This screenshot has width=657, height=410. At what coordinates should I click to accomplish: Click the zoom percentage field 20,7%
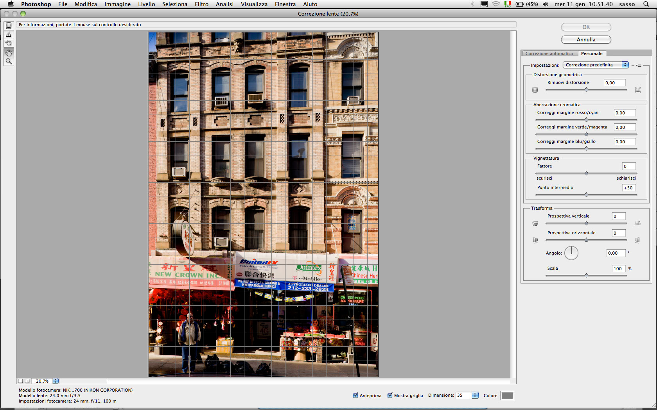[x=43, y=381]
